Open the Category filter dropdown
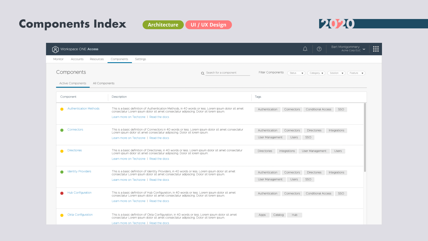 click(x=316, y=73)
